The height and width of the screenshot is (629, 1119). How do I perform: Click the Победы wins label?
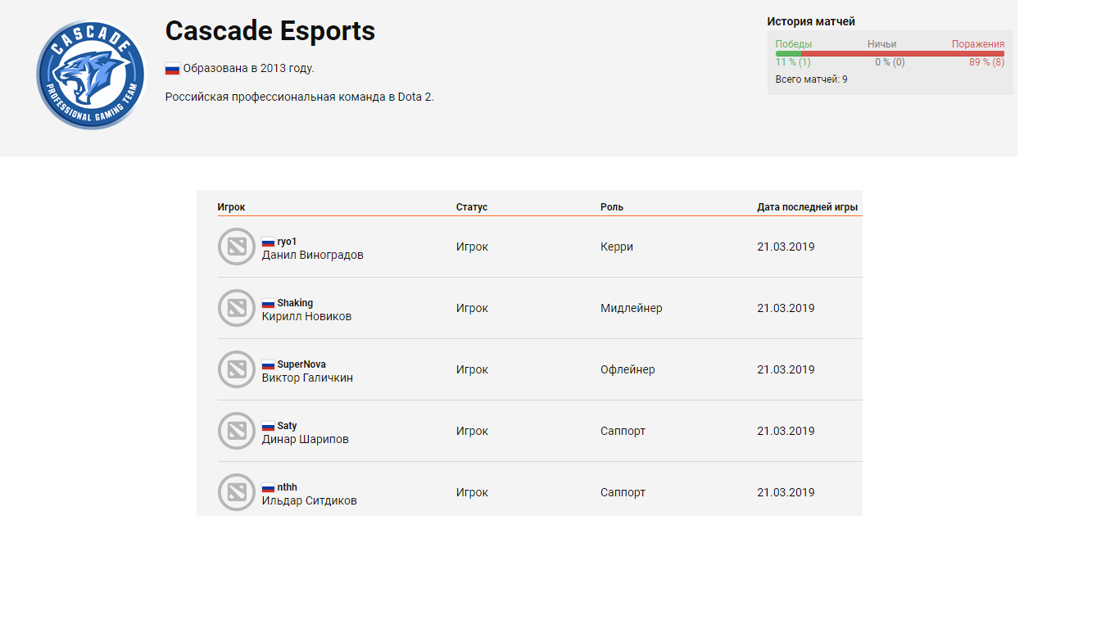pyautogui.click(x=794, y=44)
